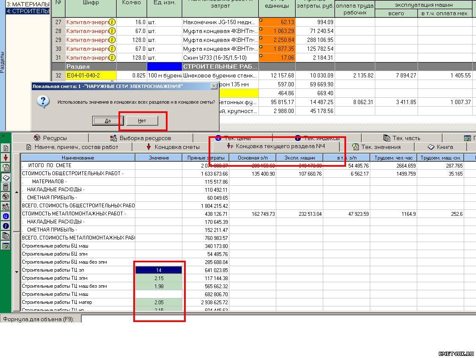The image size is (476, 358).
Task: Click the Трудоем. чел.-час column header
Action: [393, 157]
